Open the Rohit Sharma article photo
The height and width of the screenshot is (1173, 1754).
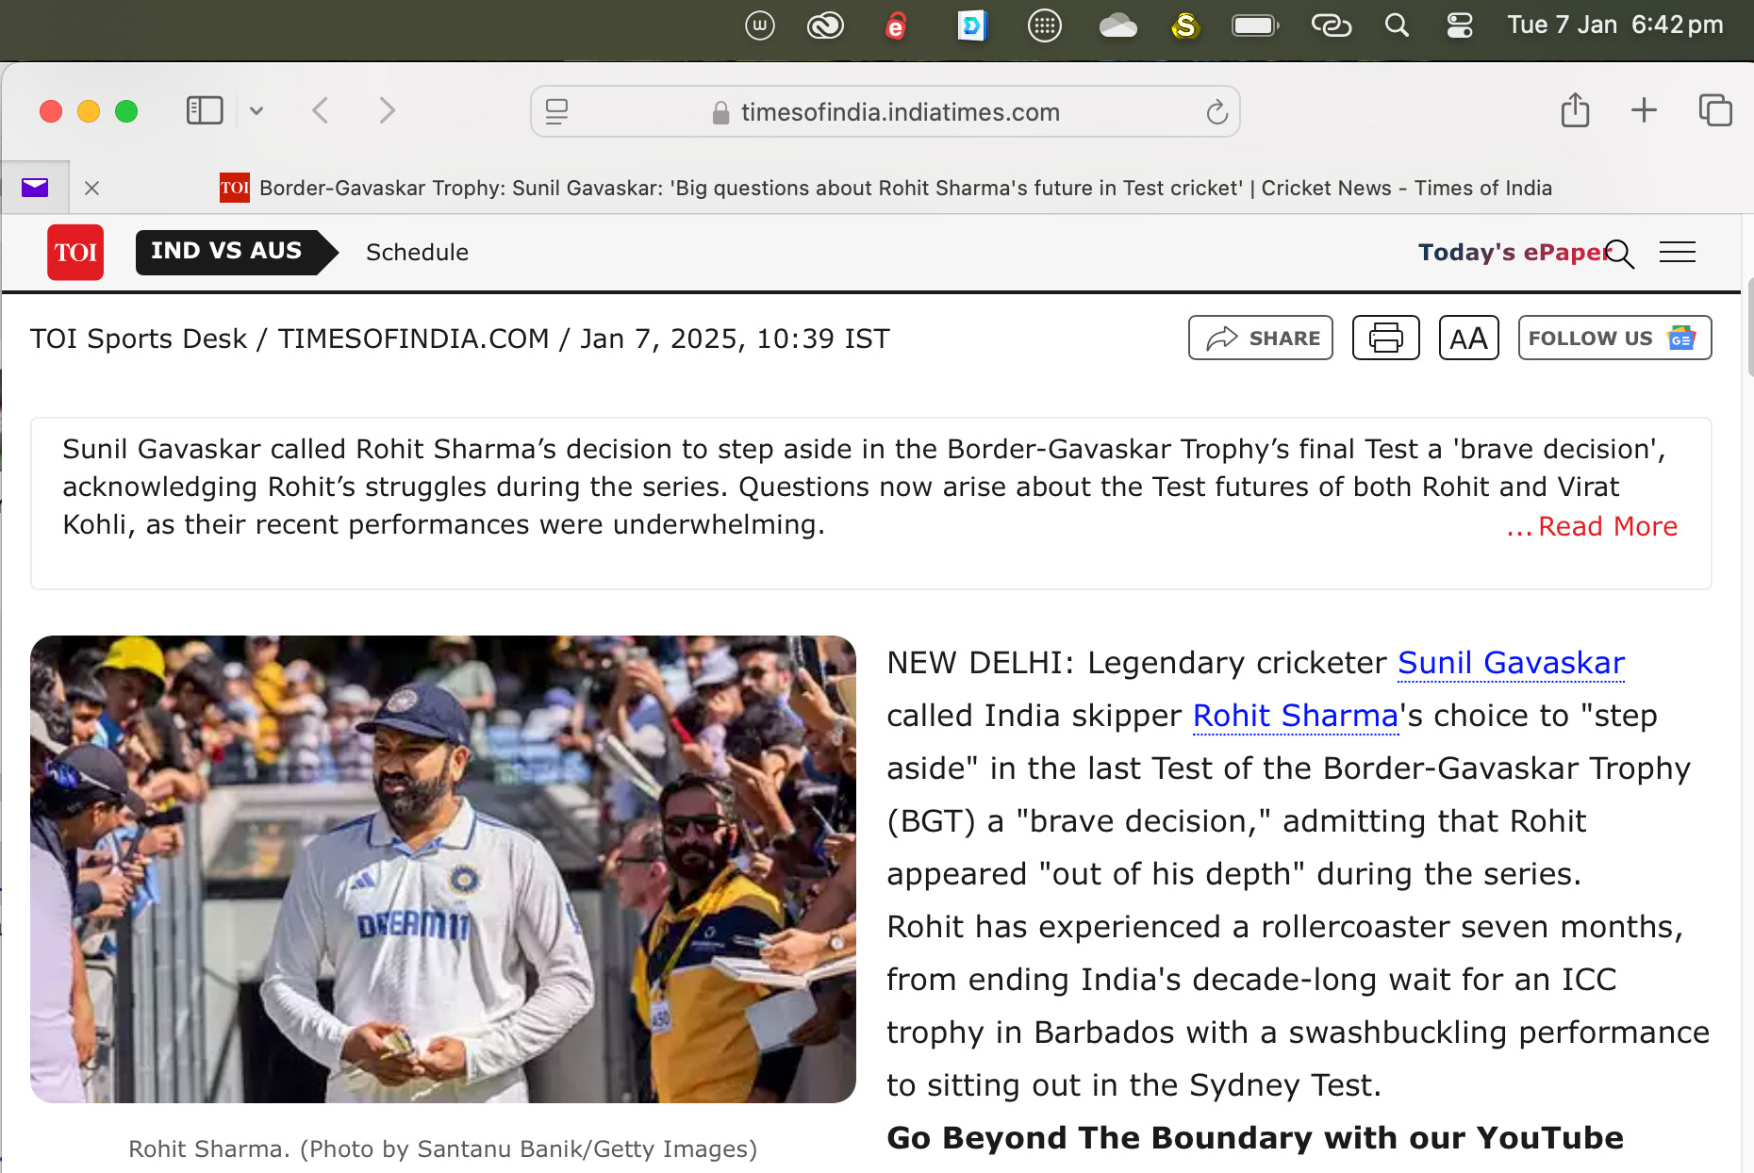click(443, 869)
